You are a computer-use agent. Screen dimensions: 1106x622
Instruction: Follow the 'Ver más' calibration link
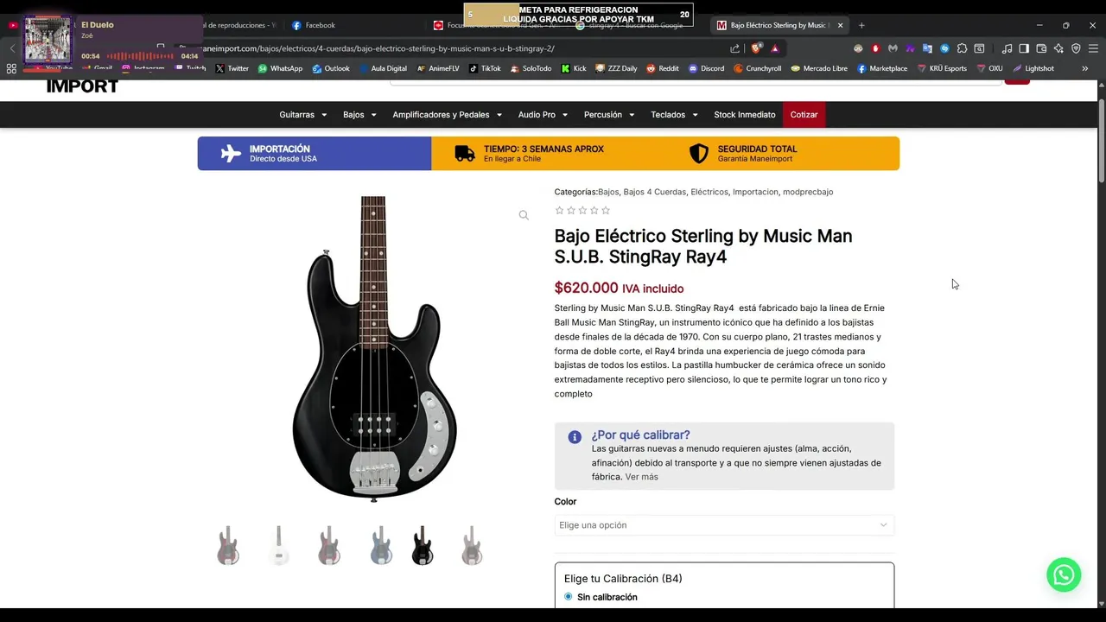click(x=642, y=477)
